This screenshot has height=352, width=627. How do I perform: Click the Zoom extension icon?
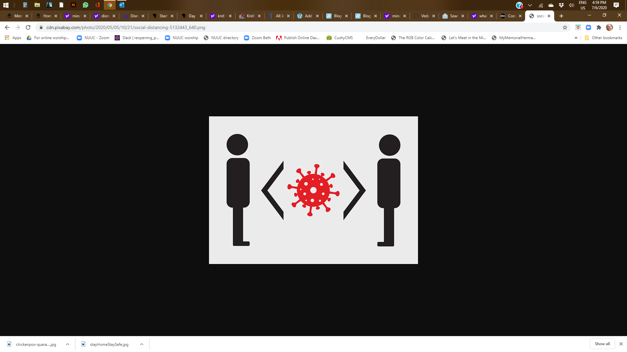(x=588, y=27)
